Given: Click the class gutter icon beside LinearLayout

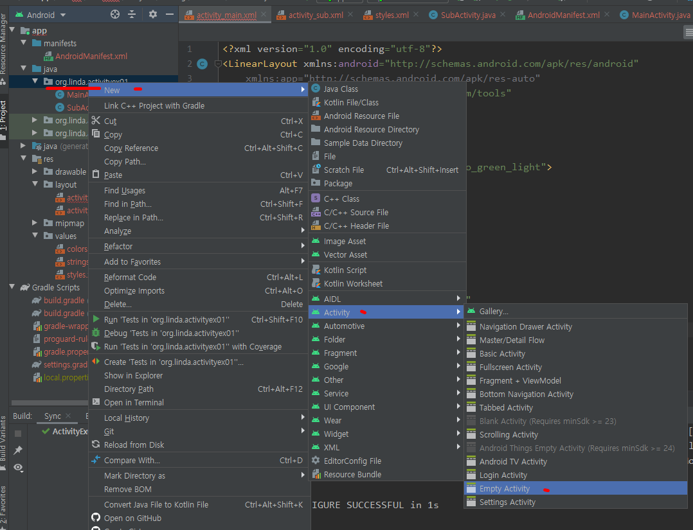Looking at the screenshot, I should [202, 64].
